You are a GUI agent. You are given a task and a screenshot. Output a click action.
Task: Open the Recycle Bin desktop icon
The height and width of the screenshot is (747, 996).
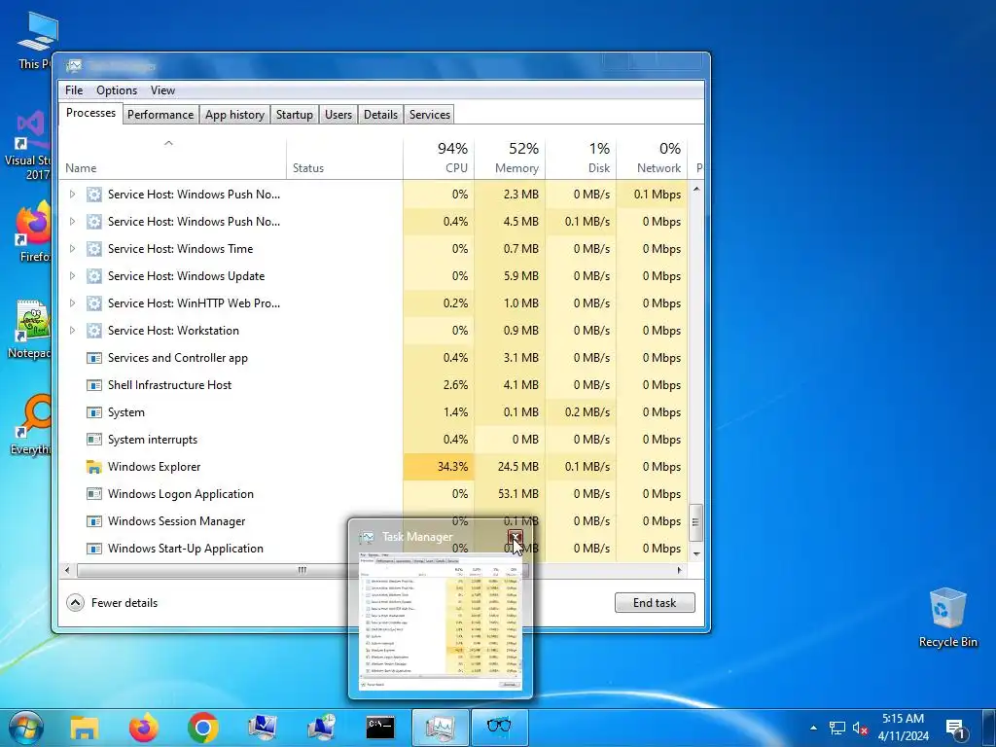pos(947,618)
